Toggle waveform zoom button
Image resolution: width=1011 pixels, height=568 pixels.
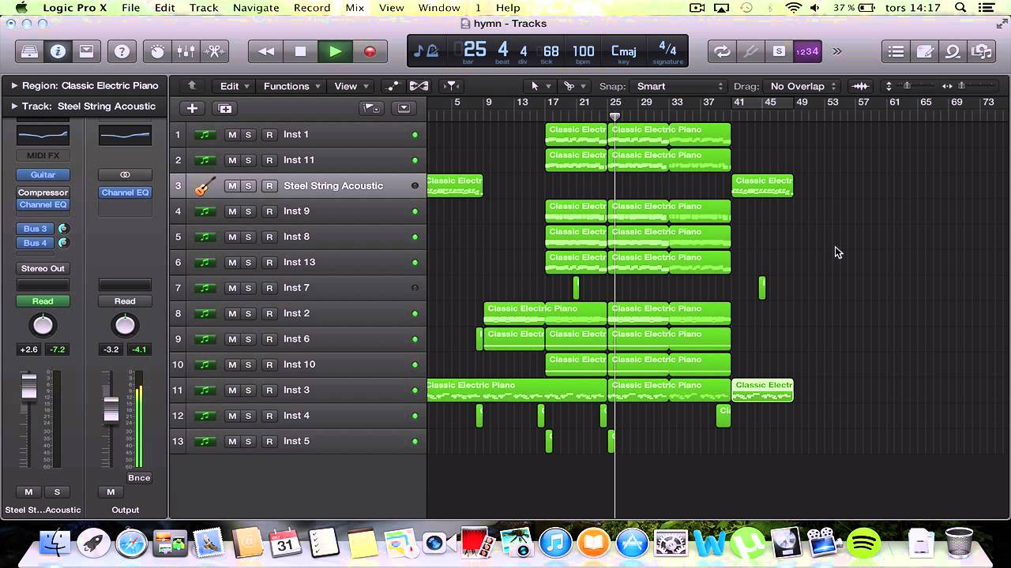[x=860, y=86]
